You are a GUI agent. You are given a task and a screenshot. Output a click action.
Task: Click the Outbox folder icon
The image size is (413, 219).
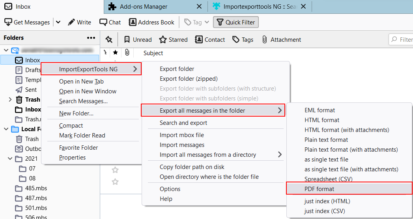[x=19, y=149]
